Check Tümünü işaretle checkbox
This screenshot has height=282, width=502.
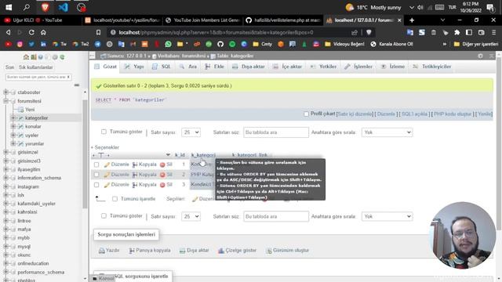coord(115,199)
